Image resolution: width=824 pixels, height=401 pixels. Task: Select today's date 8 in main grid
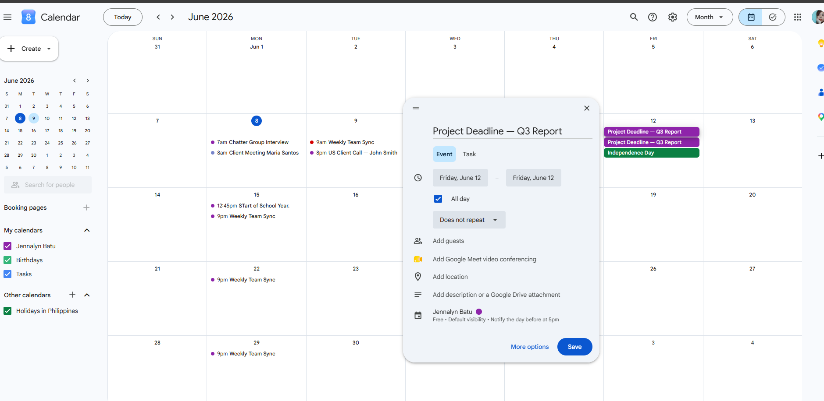coord(257,121)
